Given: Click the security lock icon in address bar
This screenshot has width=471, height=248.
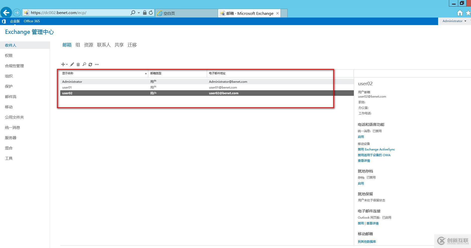Looking at the screenshot, I should pos(145,13).
